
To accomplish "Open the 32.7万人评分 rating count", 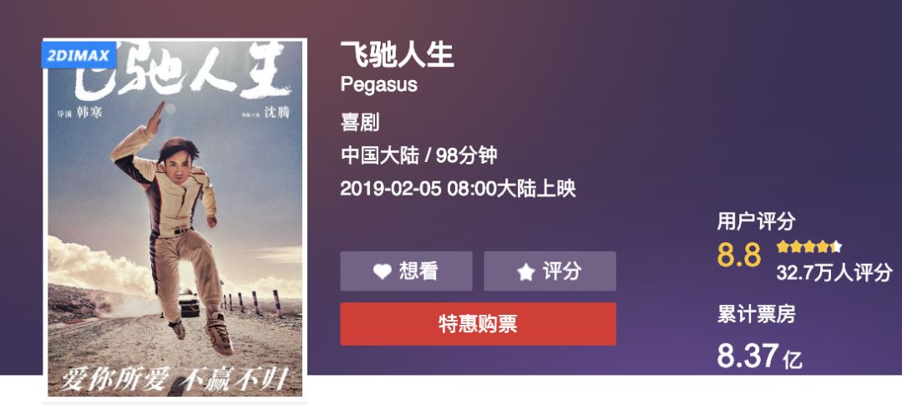I will (x=834, y=272).
